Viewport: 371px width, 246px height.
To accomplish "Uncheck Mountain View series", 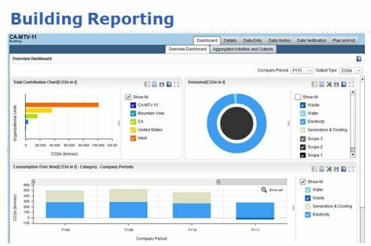I will [x=133, y=114].
